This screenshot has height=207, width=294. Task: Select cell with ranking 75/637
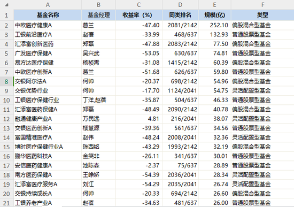point(180,165)
